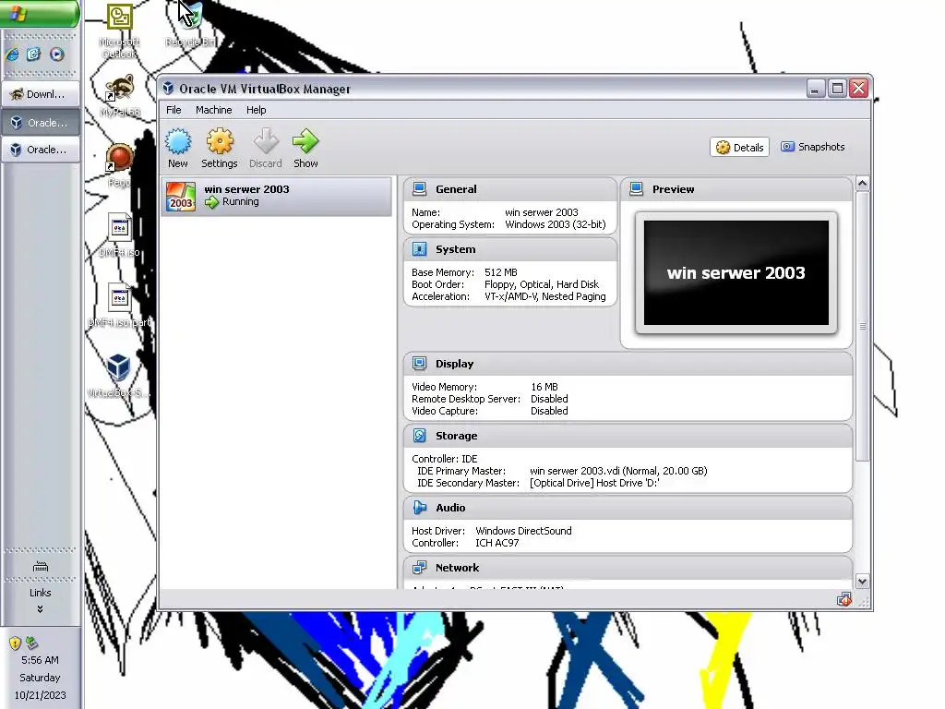Click the ICH AC97 audio controller value
945x709 pixels.
(x=496, y=543)
